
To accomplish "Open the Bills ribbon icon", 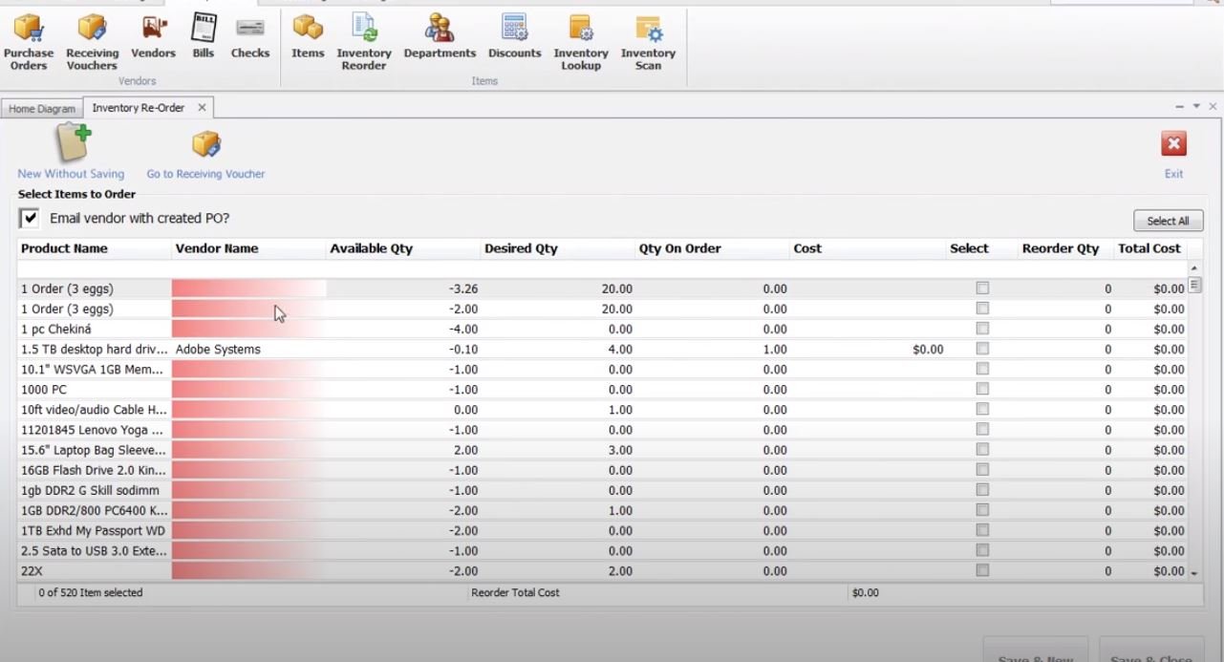I will [x=204, y=37].
